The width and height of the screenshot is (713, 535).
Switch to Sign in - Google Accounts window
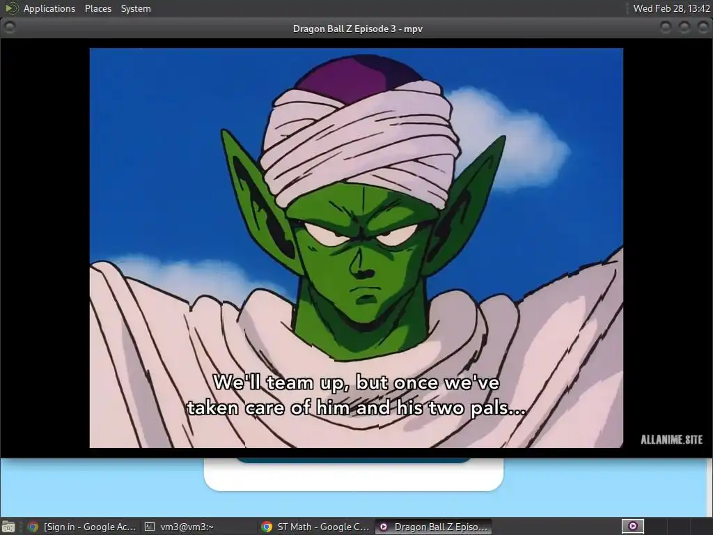point(82,527)
